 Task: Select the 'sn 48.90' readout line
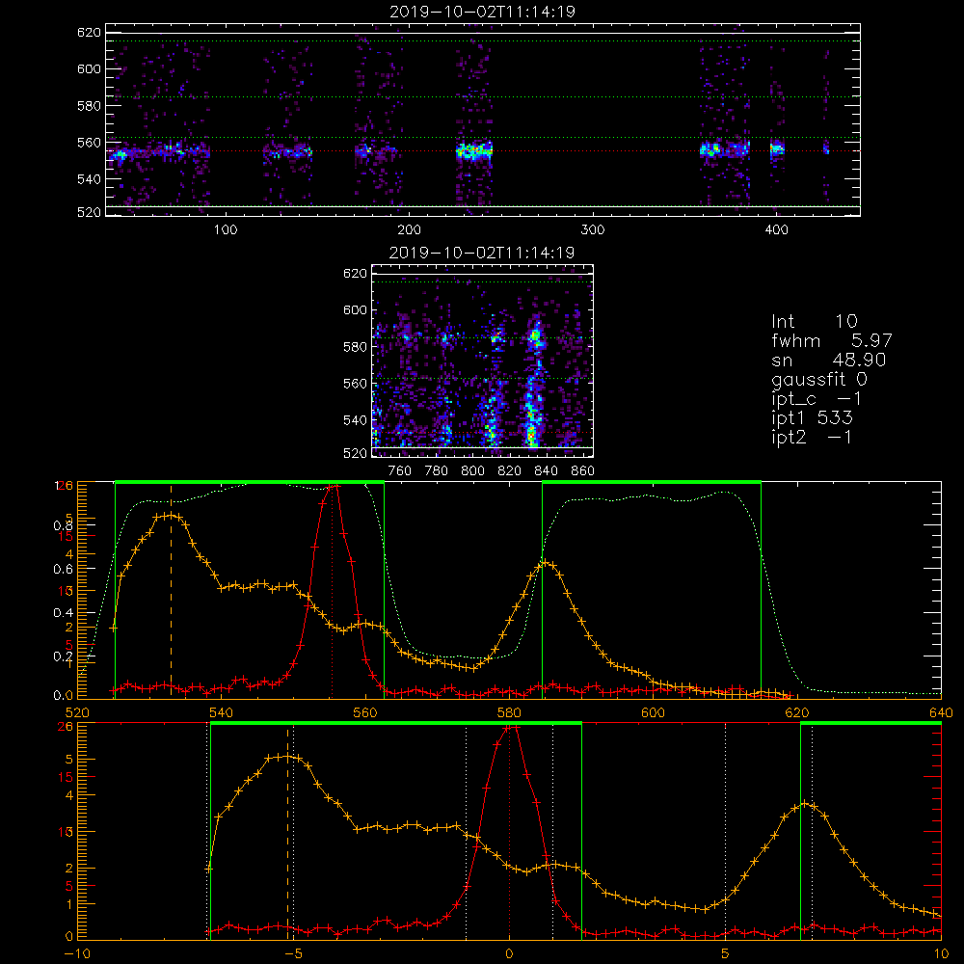[x=829, y=360]
